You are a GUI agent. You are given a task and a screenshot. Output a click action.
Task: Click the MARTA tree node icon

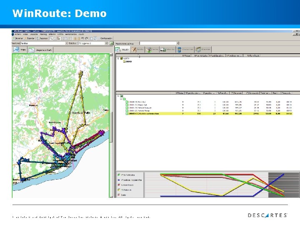[x=122, y=59]
